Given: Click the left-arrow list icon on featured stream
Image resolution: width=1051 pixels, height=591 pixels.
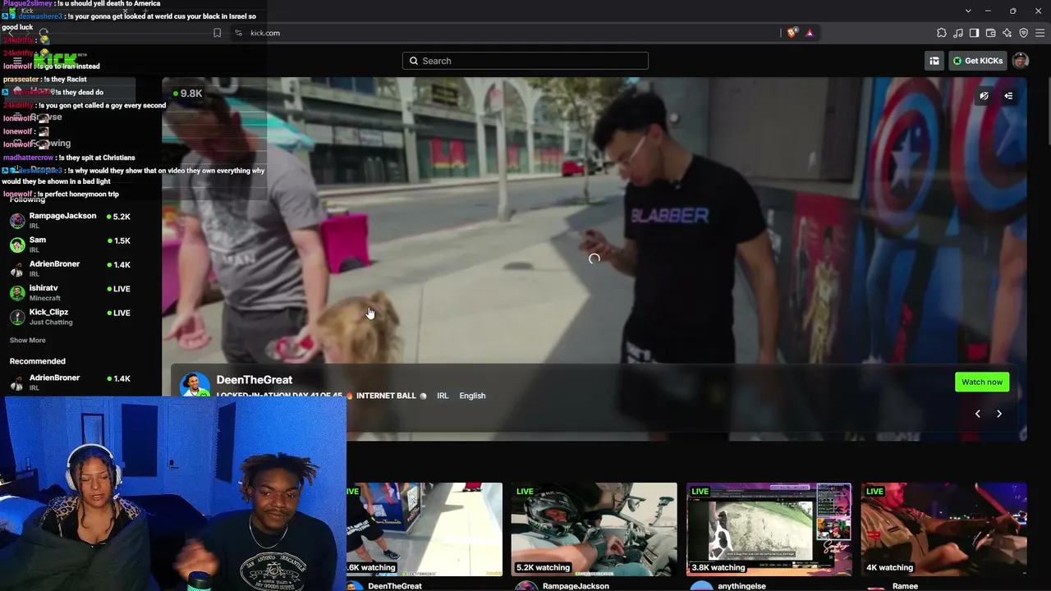Looking at the screenshot, I should point(1008,96).
